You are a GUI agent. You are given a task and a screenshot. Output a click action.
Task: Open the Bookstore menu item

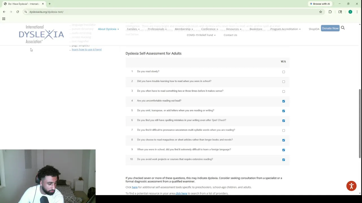coord(256,29)
